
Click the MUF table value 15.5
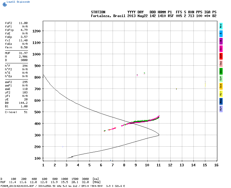(x=64, y=182)
